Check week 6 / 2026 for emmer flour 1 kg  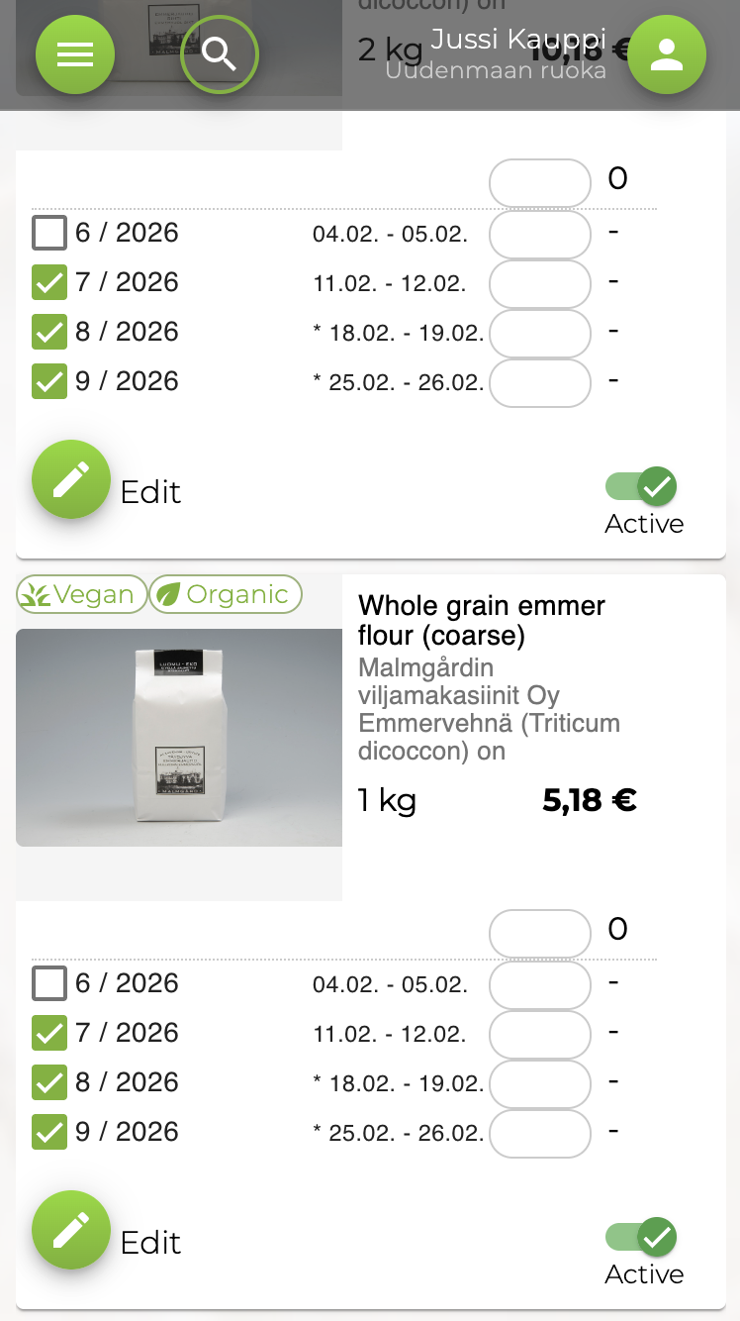(49, 984)
